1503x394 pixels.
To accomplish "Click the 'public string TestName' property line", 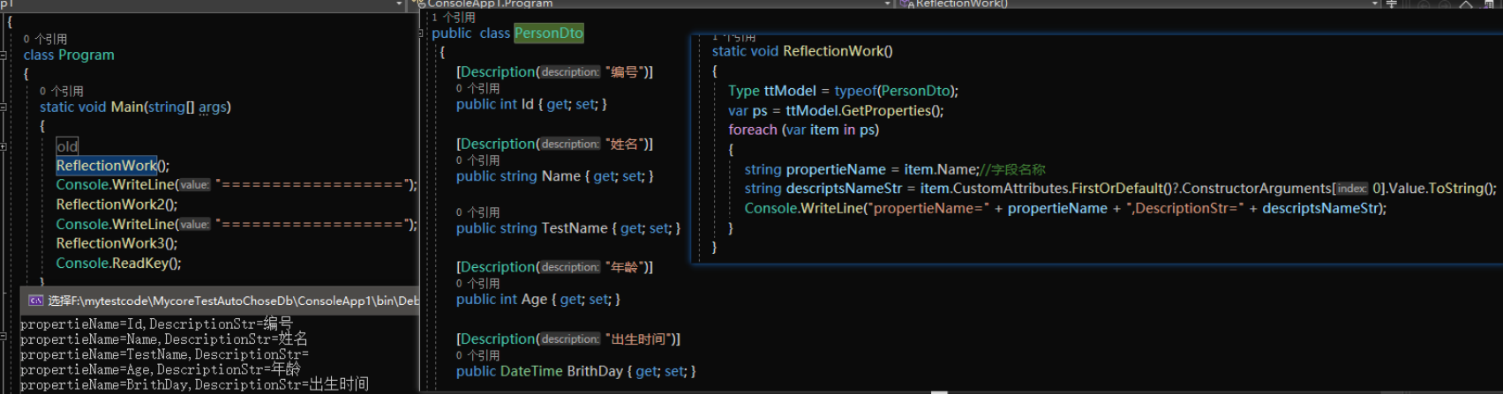I will tap(568, 228).
